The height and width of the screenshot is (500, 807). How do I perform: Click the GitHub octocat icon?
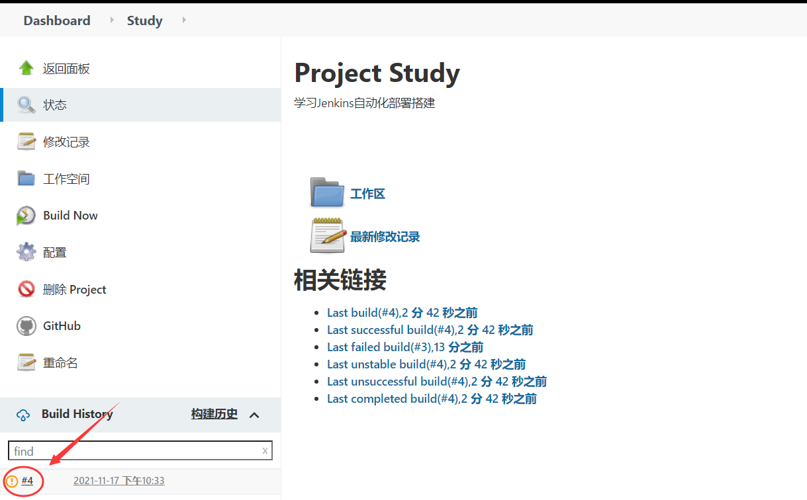26,326
